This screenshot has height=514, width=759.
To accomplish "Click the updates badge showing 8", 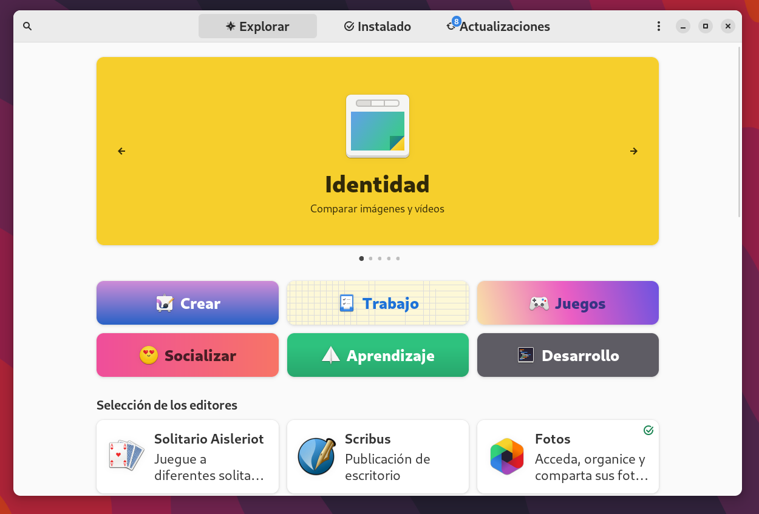I will 457,21.
